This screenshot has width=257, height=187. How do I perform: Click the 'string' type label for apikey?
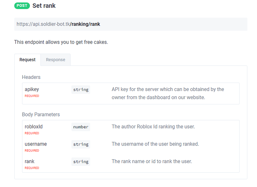tap(81, 90)
